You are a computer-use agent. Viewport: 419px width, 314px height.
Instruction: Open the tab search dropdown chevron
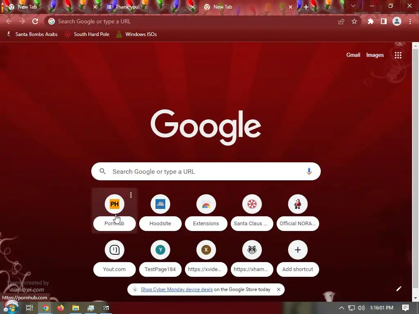click(353, 6)
